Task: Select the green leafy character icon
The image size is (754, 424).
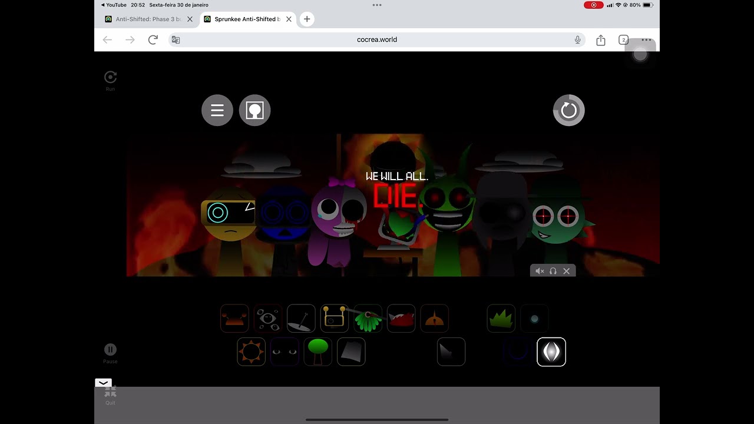Action: [368, 319]
